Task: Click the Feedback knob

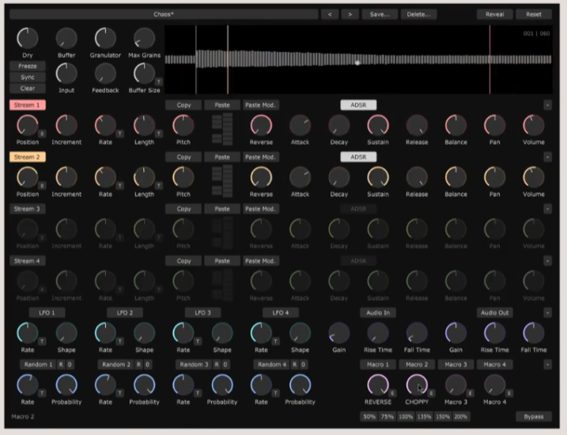Action: (x=105, y=74)
